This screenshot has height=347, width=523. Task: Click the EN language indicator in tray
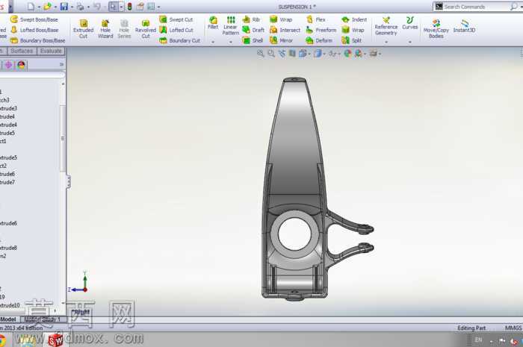(x=478, y=340)
